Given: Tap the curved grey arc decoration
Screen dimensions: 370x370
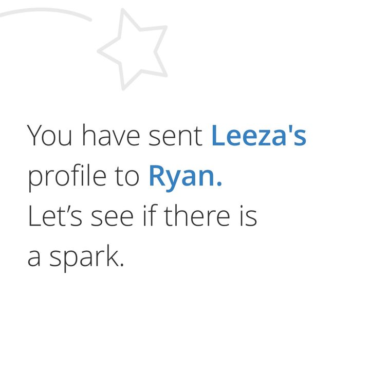Looking at the screenshot, I should click(45, 13).
